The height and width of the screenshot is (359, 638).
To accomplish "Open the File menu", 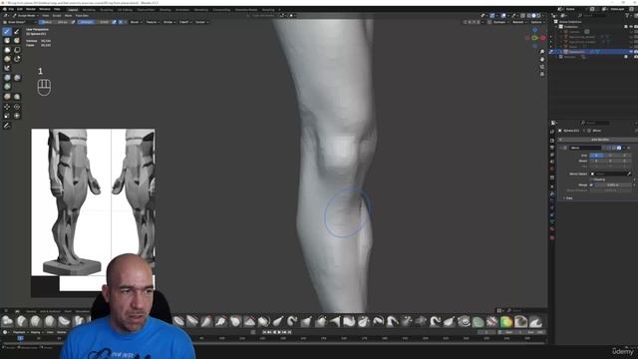I will tap(11, 9).
